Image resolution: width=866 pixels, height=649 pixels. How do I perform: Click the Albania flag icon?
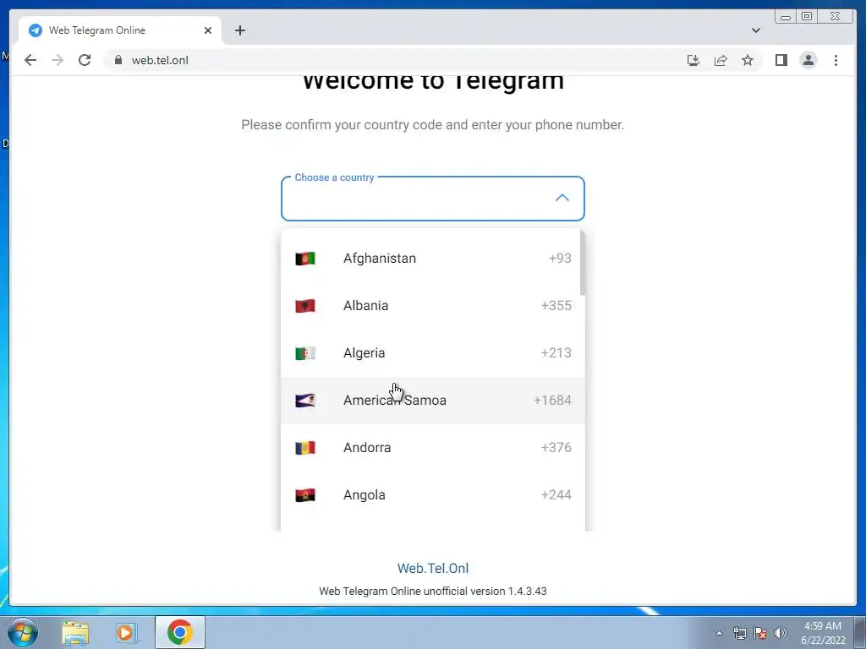click(x=305, y=306)
